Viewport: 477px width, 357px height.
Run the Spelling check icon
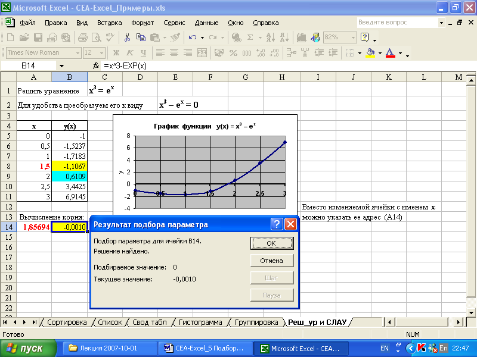click(110, 37)
